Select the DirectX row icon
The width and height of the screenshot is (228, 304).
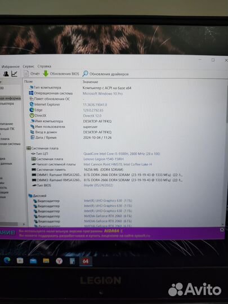point(32,115)
